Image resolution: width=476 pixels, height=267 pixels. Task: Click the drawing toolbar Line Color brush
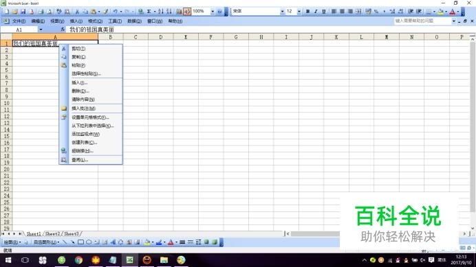159,242
